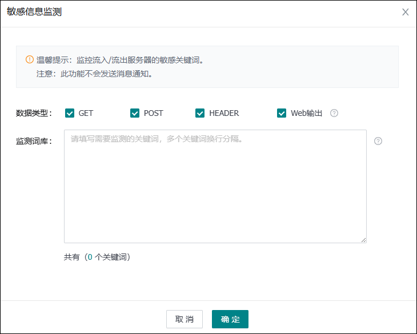
Task: Uncheck the POST data type checkbox
Action: tap(135, 113)
